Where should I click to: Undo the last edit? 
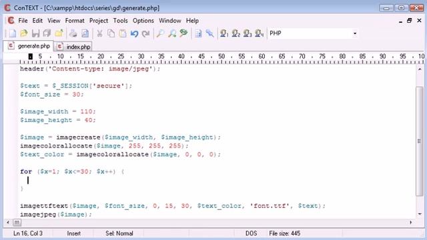click(x=134, y=33)
